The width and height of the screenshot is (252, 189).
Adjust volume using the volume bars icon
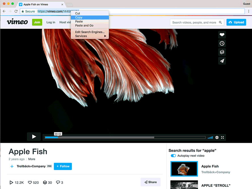click(x=210, y=137)
